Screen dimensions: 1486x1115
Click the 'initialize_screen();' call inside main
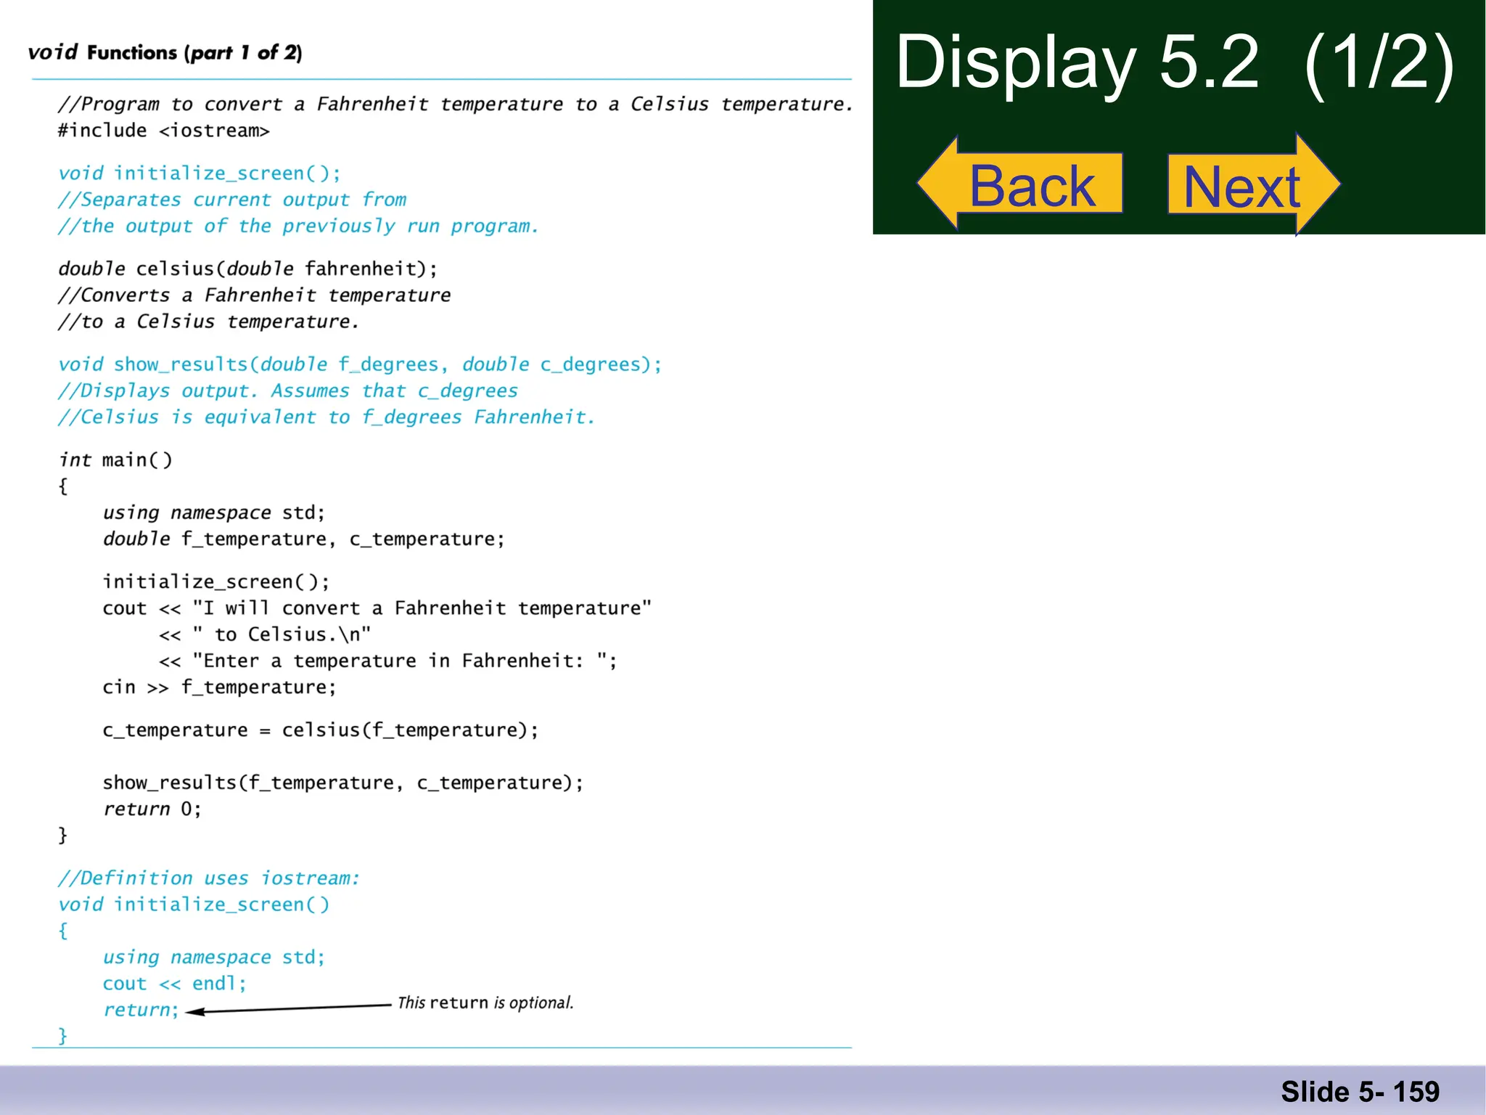(216, 582)
